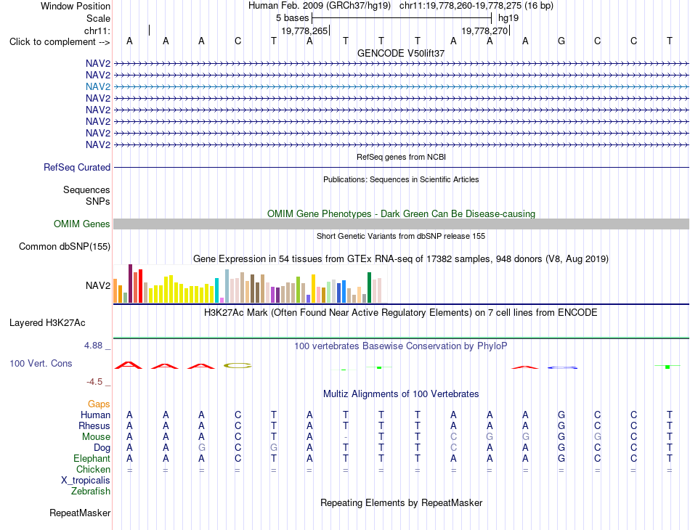This screenshot has width=690, height=530.
Task: Click the Window Position label
Action: 76,6
